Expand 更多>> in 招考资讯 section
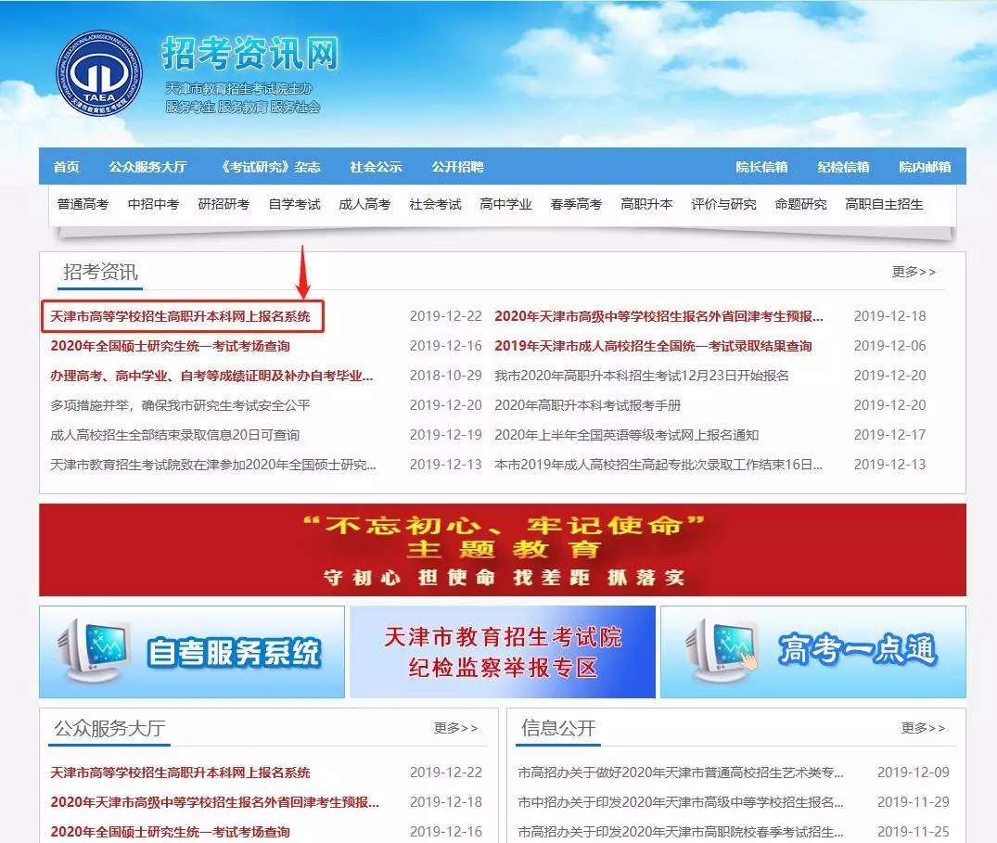Screen dimensions: 997x843 pos(914,272)
